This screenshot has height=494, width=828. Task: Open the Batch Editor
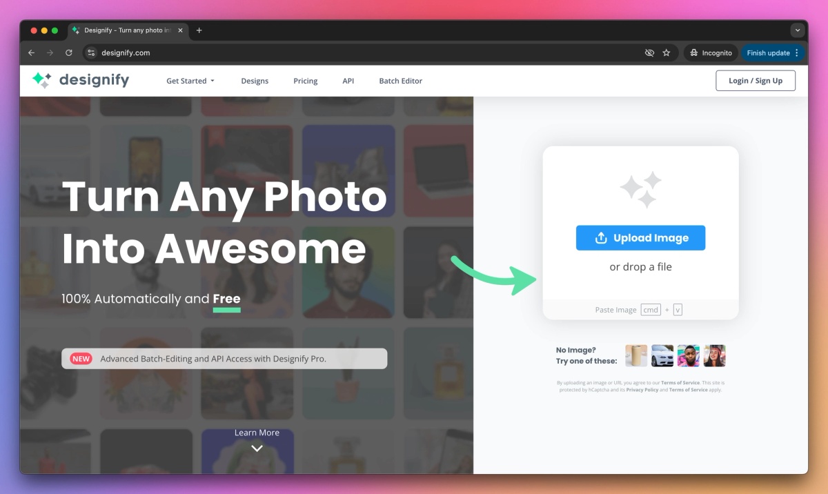pyautogui.click(x=400, y=81)
